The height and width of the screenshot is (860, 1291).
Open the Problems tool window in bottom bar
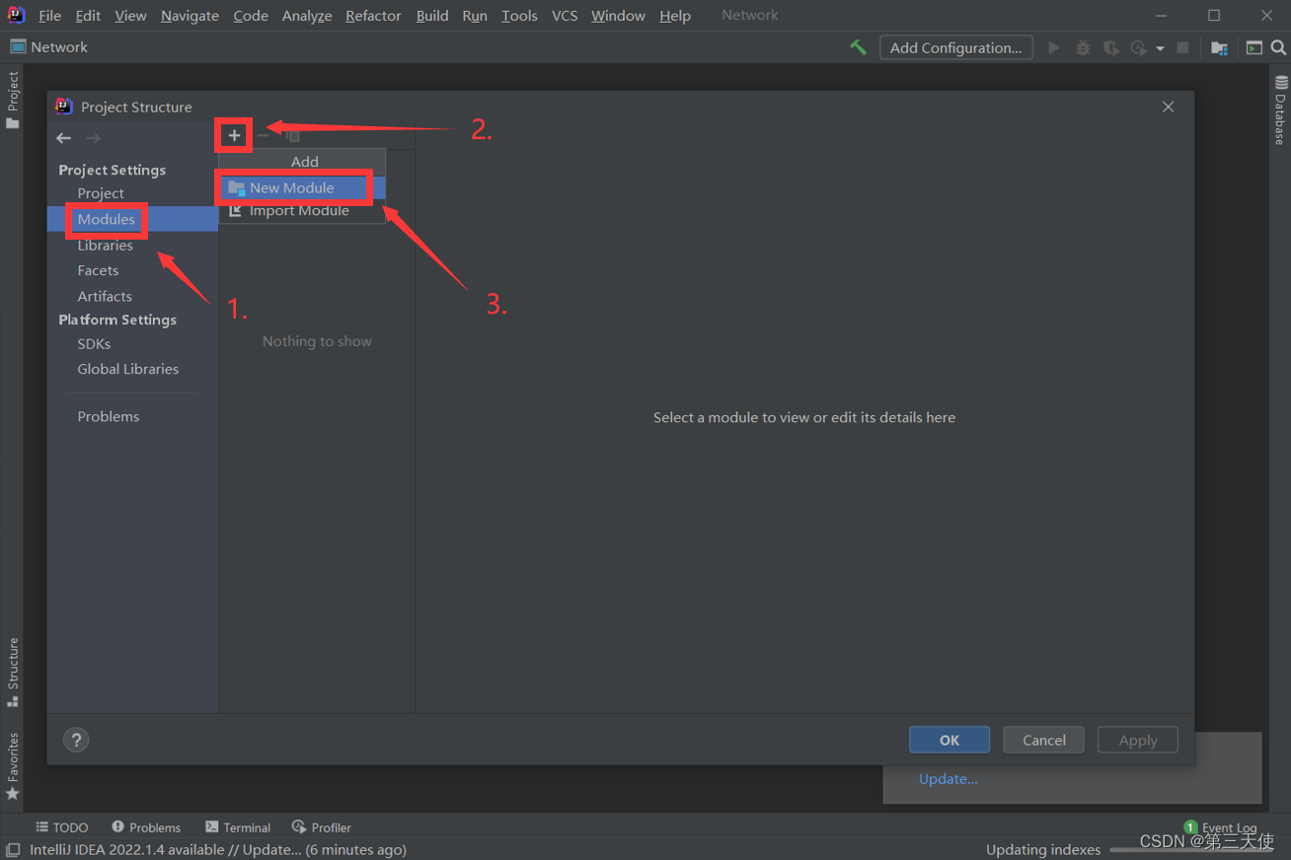(x=146, y=827)
